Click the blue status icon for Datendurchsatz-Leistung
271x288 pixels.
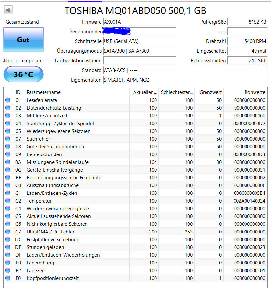pyautogui.click(x=8, y=108)
